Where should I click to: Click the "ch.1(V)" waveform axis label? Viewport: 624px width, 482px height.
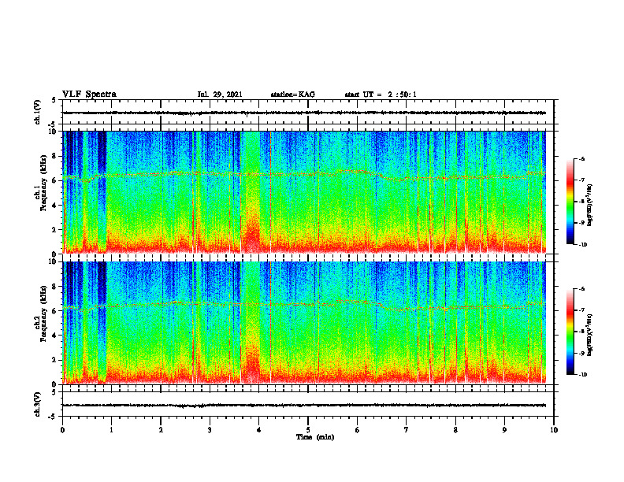37,112
